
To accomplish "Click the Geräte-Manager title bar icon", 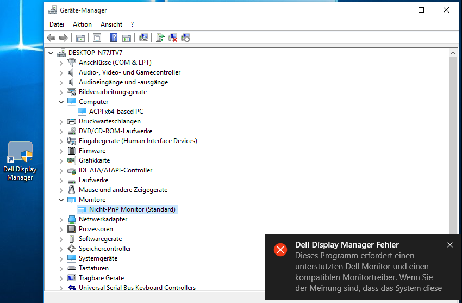I will click(x=53, y=10).
